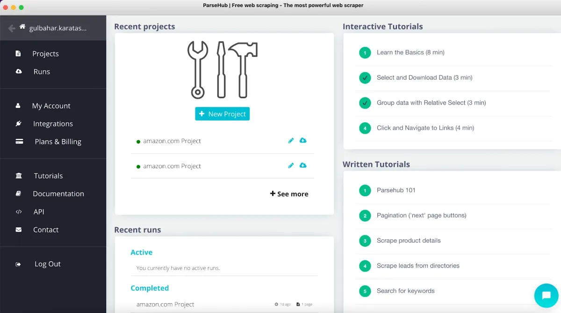Click the home icon beside the username
The width and height of the screenshot is (561, 313).
22,27
